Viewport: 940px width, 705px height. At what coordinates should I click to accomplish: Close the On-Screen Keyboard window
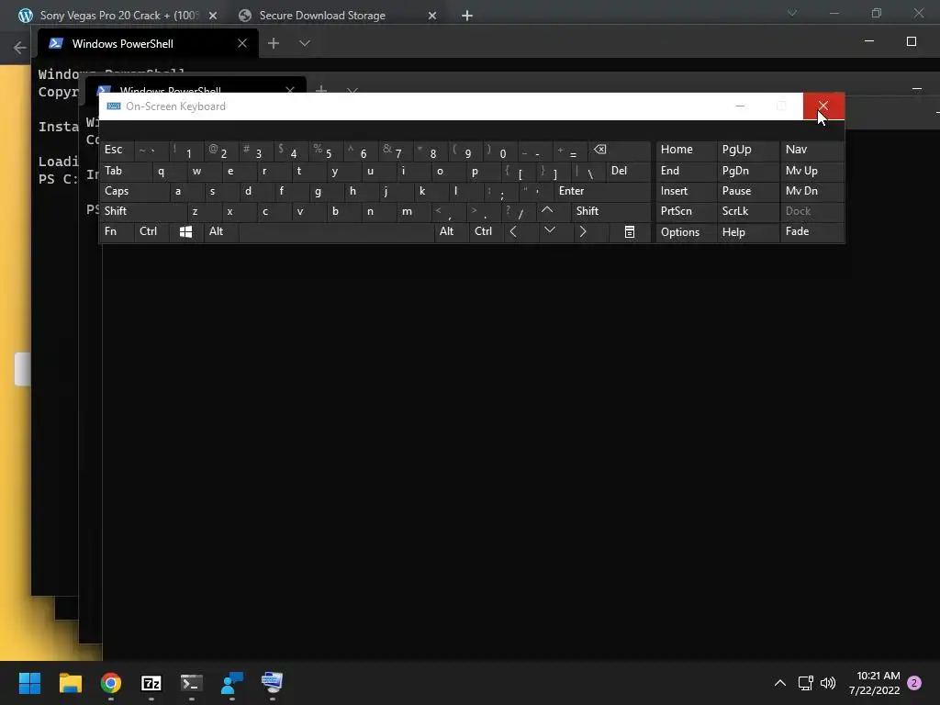[823, 106]
